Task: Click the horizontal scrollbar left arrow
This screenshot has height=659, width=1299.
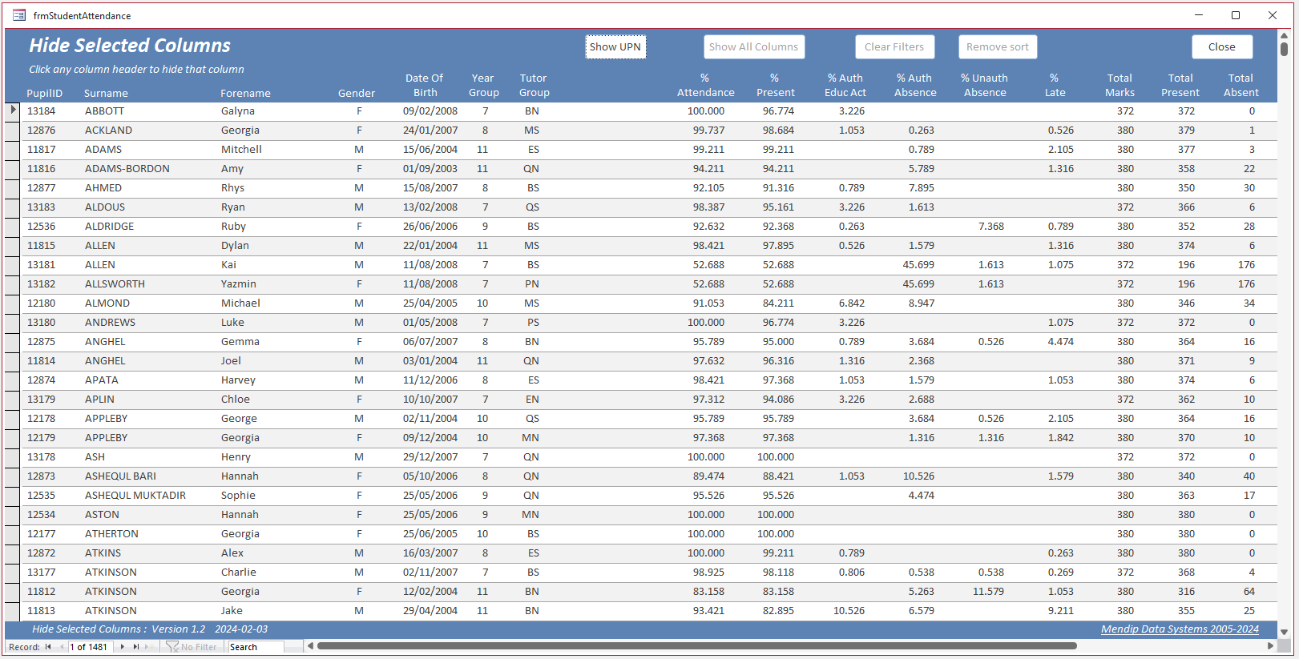Action: point(311,646)
